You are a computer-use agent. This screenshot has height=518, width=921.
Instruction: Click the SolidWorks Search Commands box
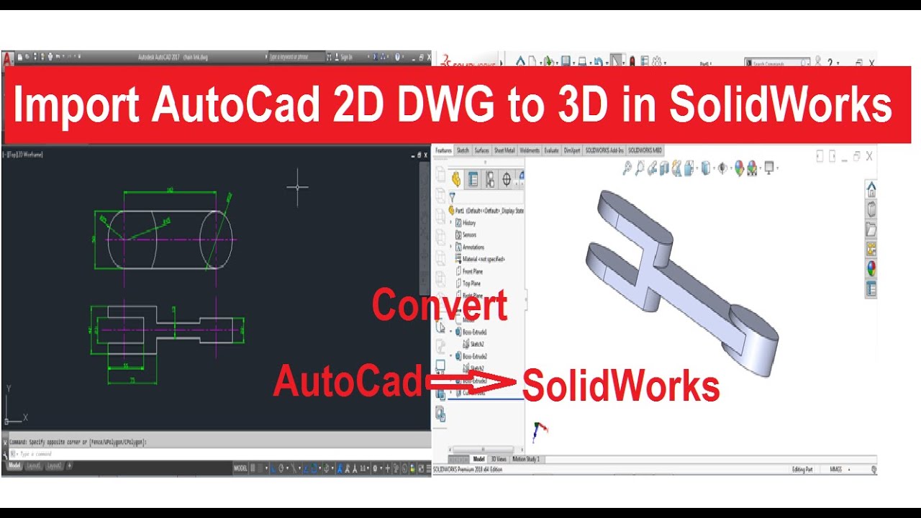pos(776,63)
